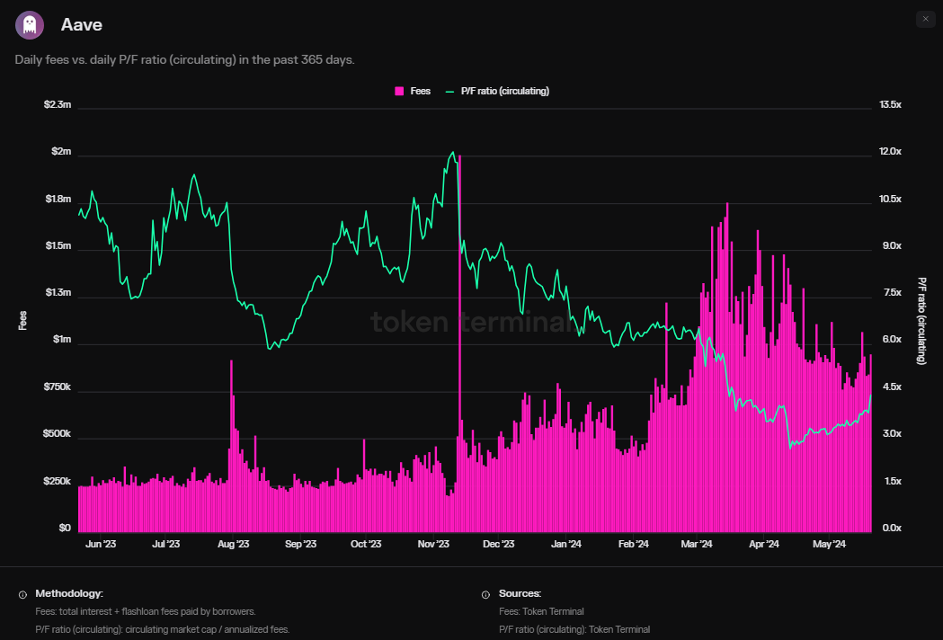Select the $2.3m fees axis label
The height and width of the screenshot is (640, 943).
pos(58,104)
